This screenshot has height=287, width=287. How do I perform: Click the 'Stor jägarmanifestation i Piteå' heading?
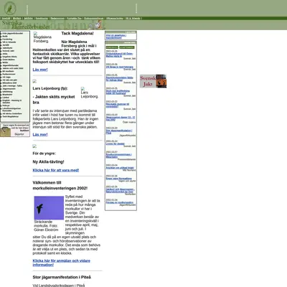point(62,277)
